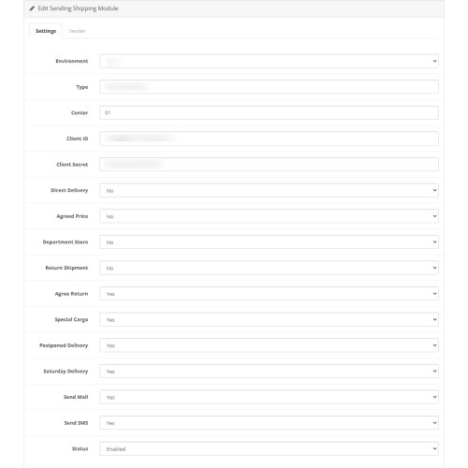Open the Agree Return dropdown

pyautogui.click(x=269, y=294)
